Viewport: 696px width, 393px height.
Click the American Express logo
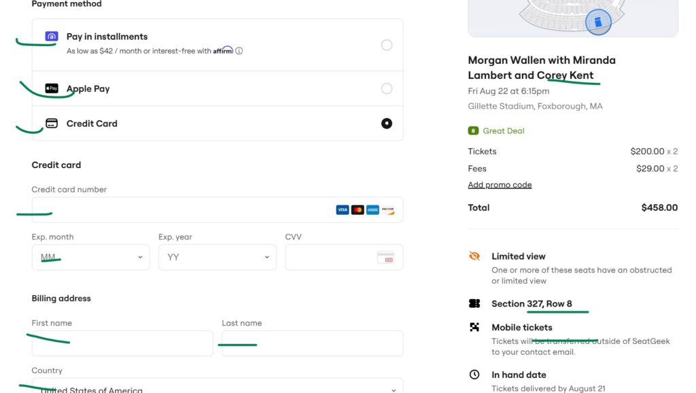[x=372, y=209]
